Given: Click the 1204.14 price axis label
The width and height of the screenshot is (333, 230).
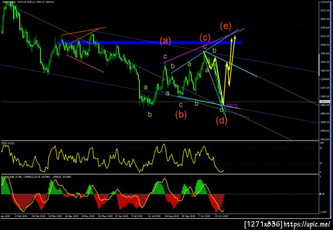Looking at the screenshot, I should coord(325,45).
